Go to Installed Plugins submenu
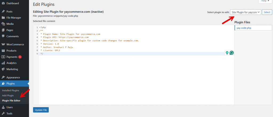 point(11,90)
